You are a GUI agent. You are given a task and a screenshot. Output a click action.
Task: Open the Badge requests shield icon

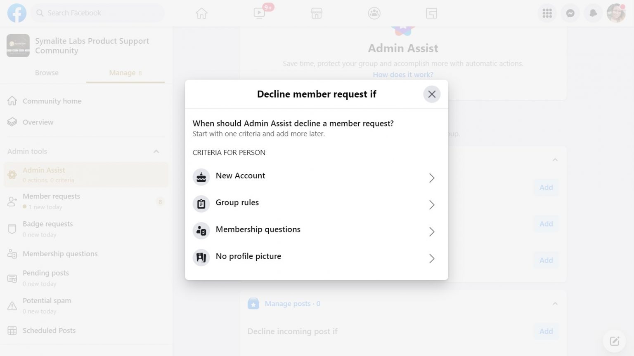pyautogui.click(x=12, y=229)
